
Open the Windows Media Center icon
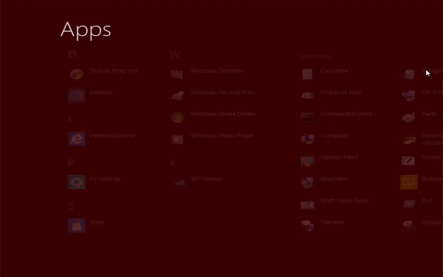point(177,117)
